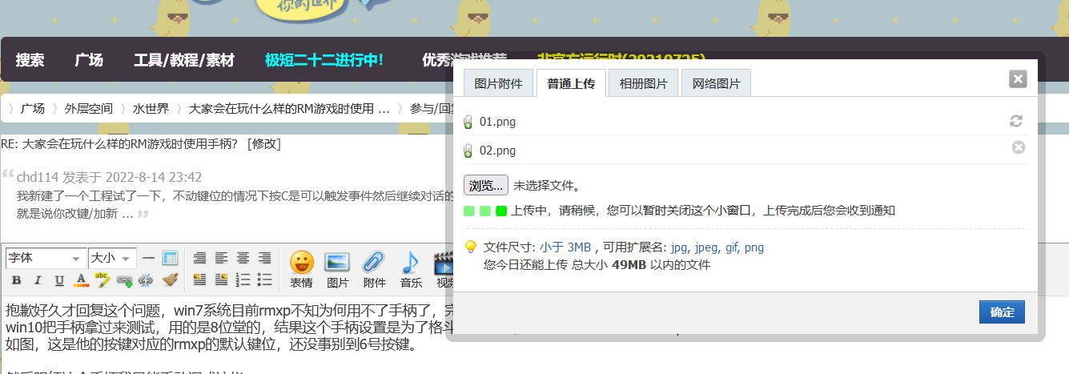
Task: Cancel the 02.png upload with its X icon
Action: click(1019, 147)
